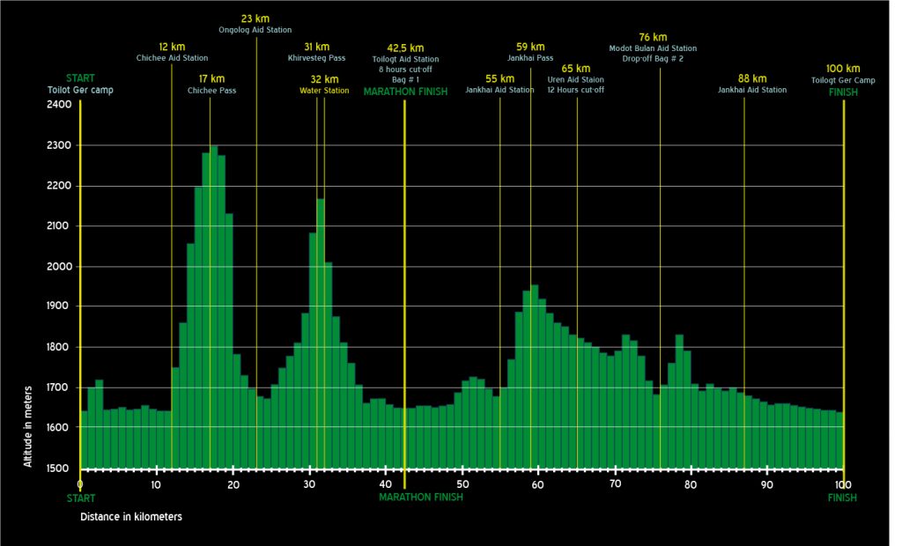Screen dimensions: 902x546
Task: Click the 50 tick on the distance axis
Action: click(x=462, y=484)
